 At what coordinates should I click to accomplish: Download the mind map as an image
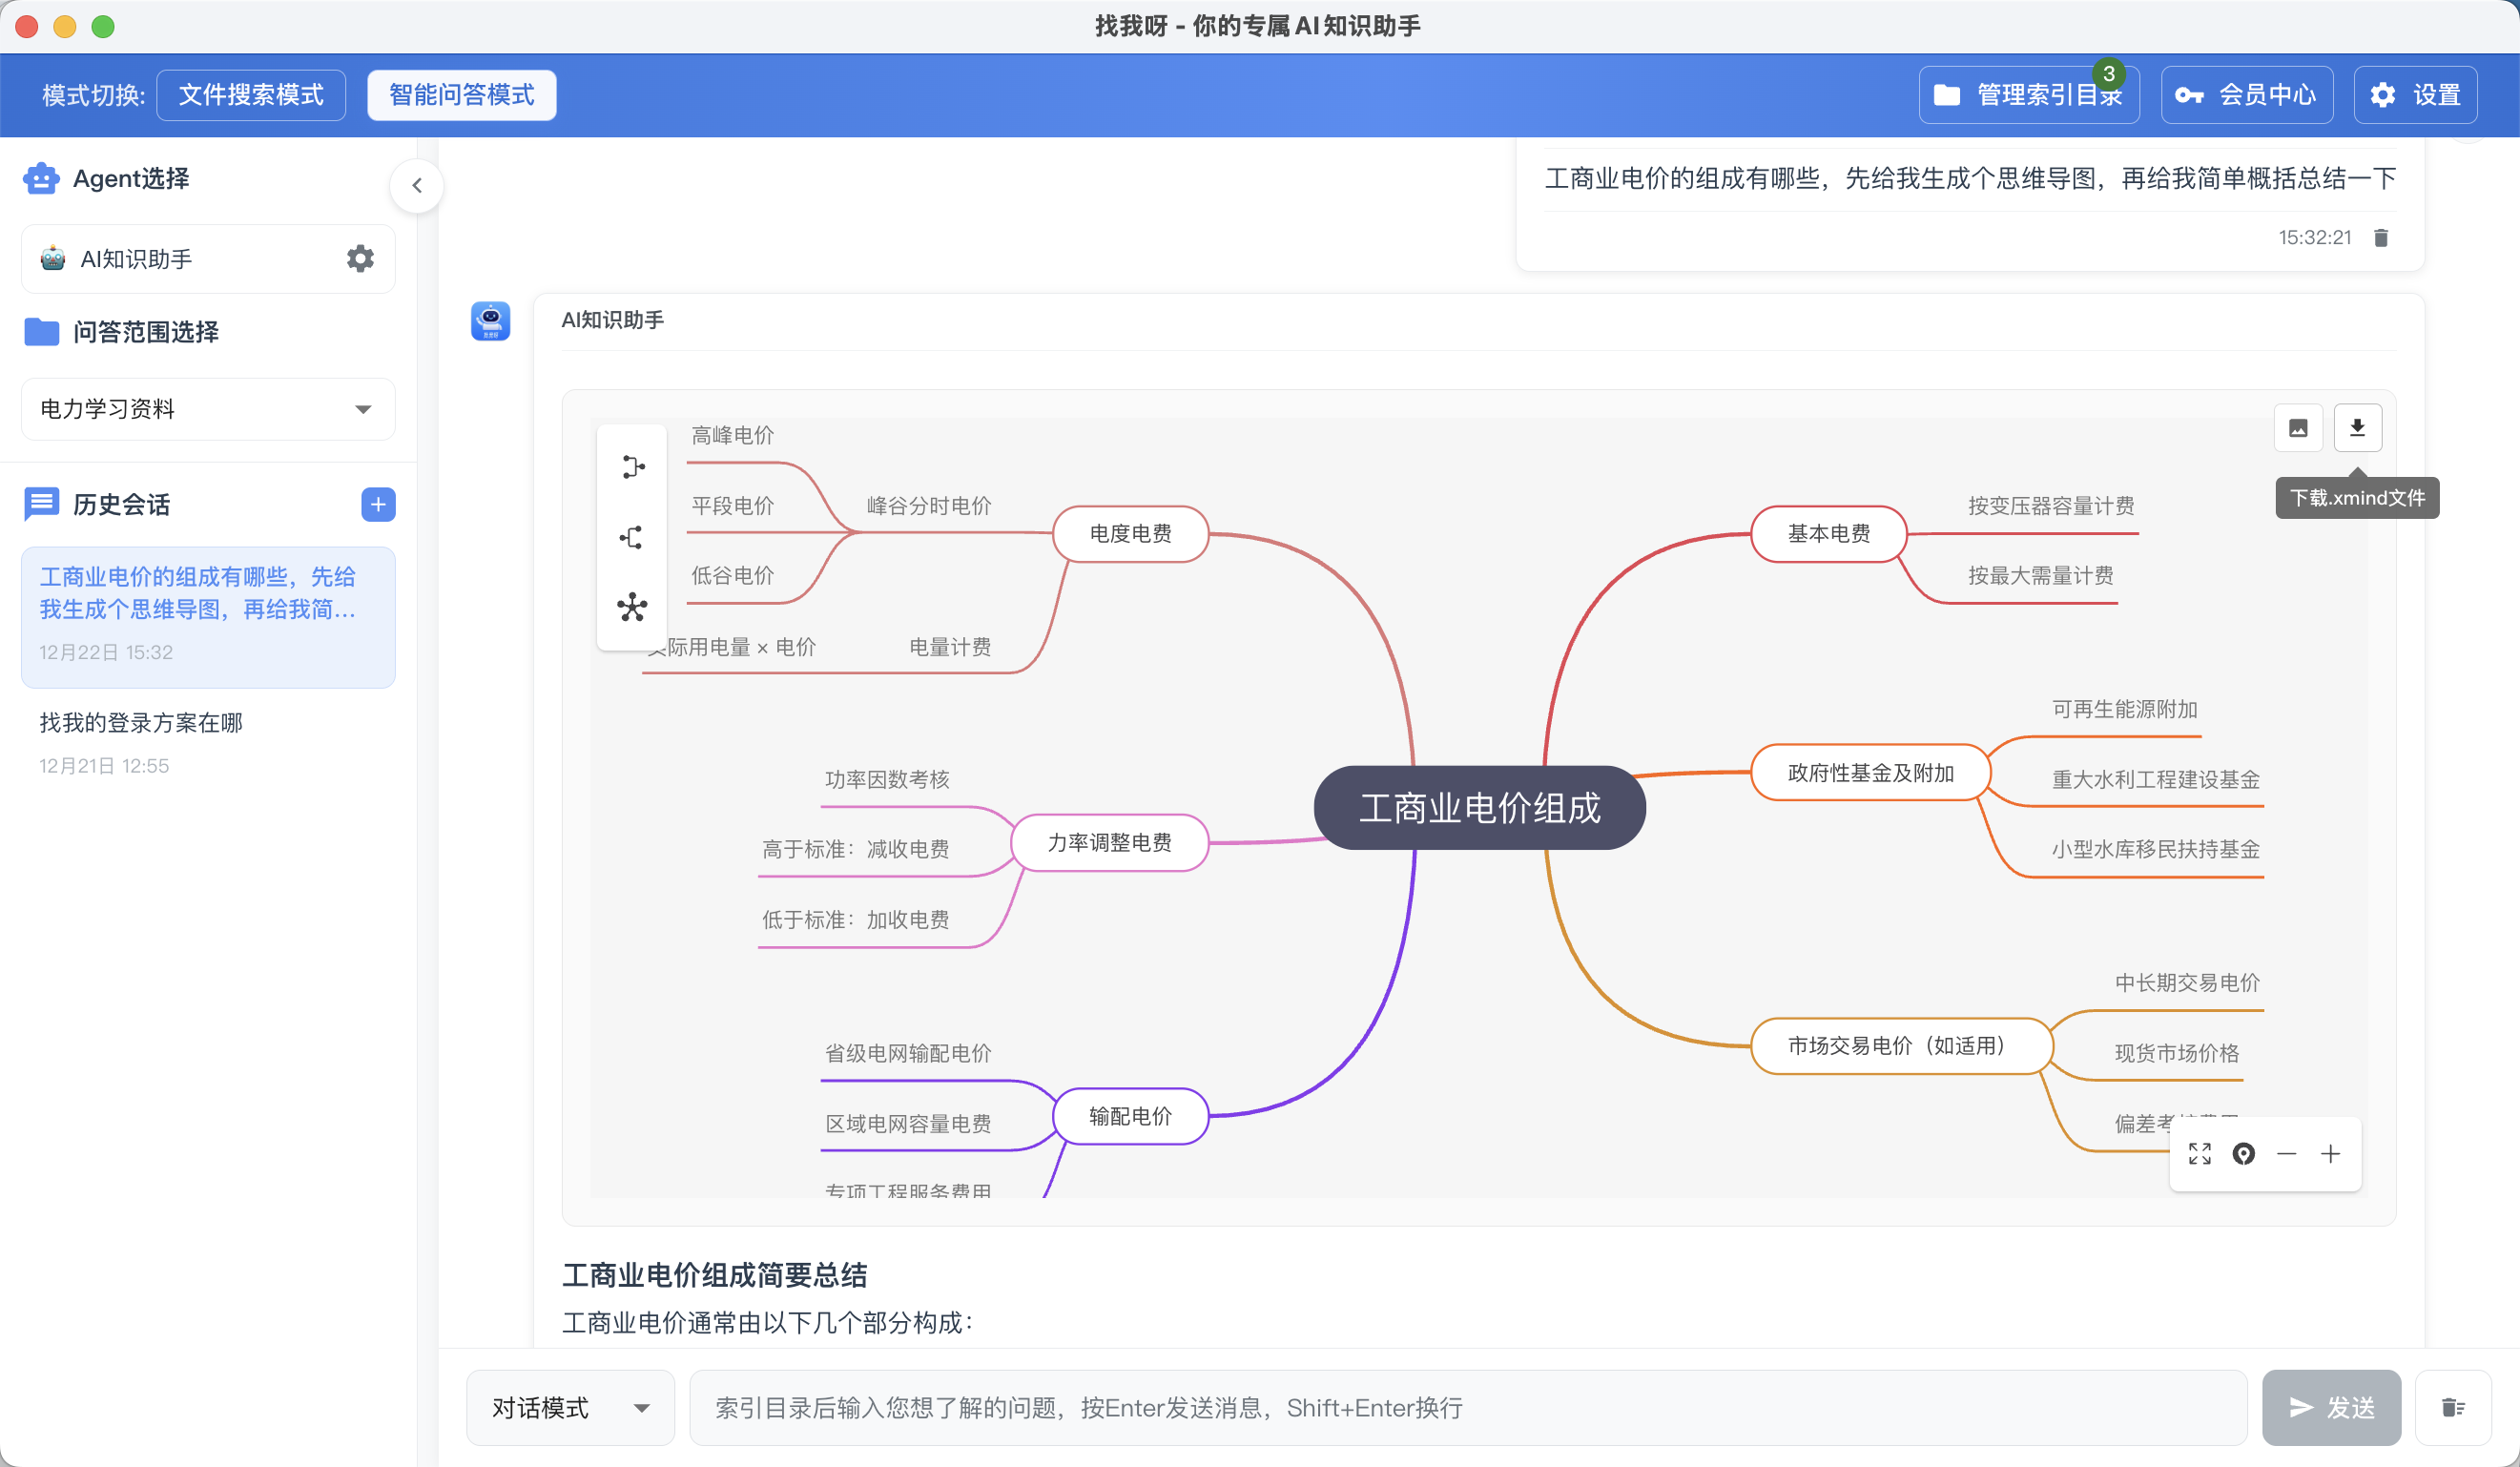coord(2298,428)
